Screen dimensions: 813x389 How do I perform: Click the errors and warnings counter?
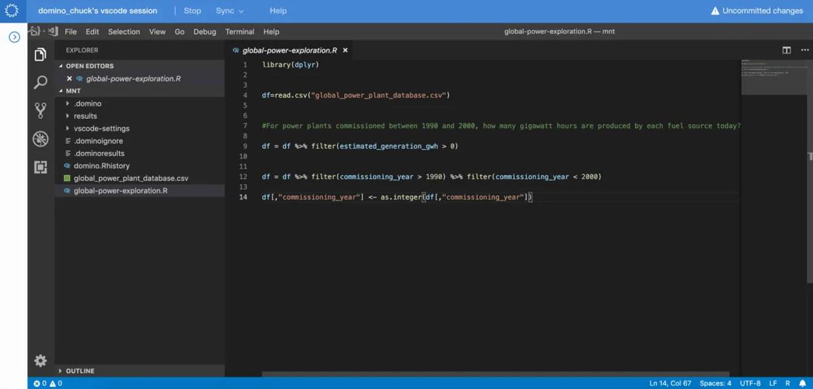(46, 382)
